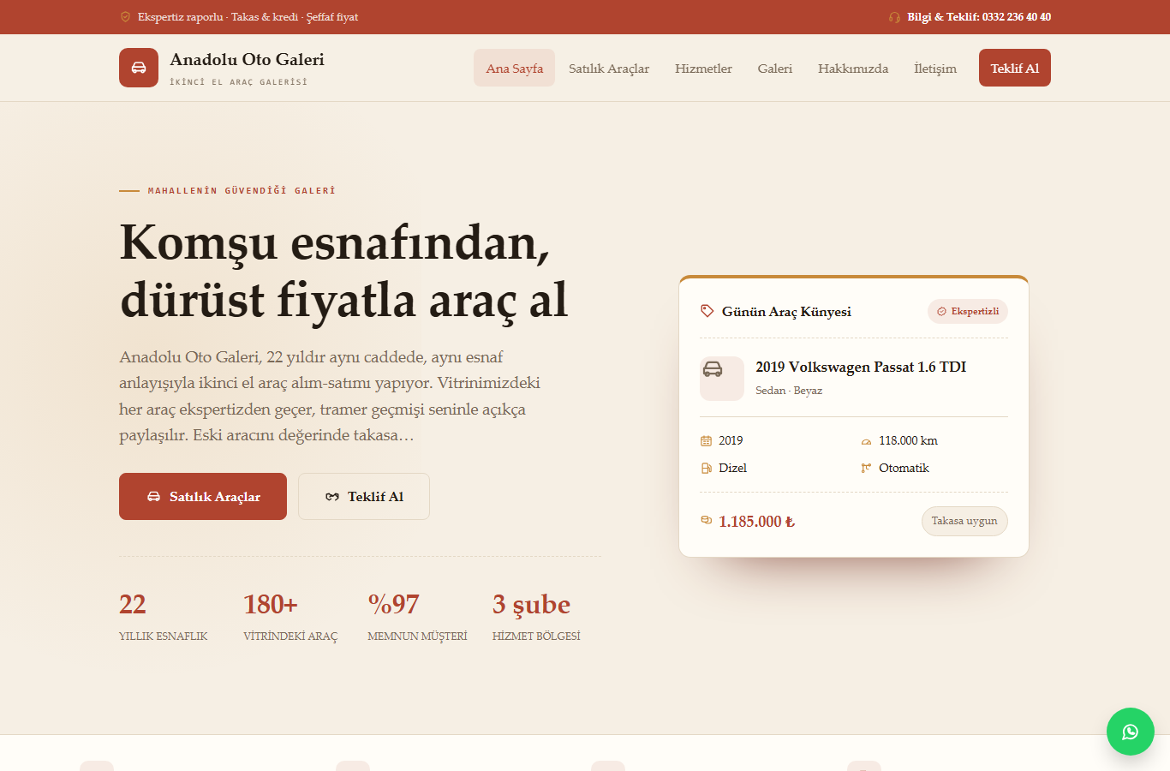Click the 2019 Volkswagen Passat 1.6 TDI title

[861, 367]
